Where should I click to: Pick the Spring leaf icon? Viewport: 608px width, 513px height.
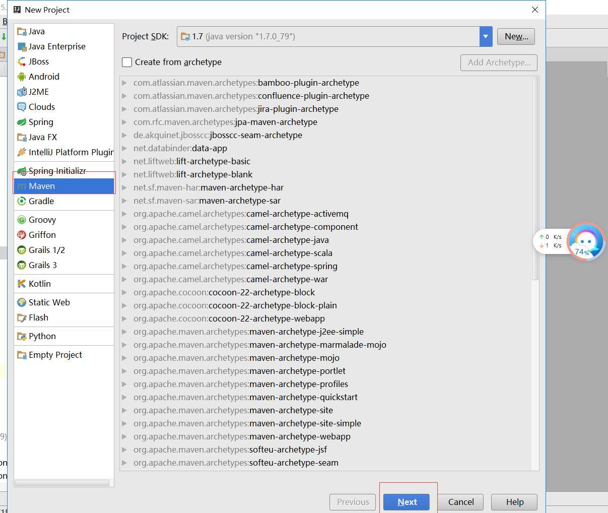click(22, 122)
